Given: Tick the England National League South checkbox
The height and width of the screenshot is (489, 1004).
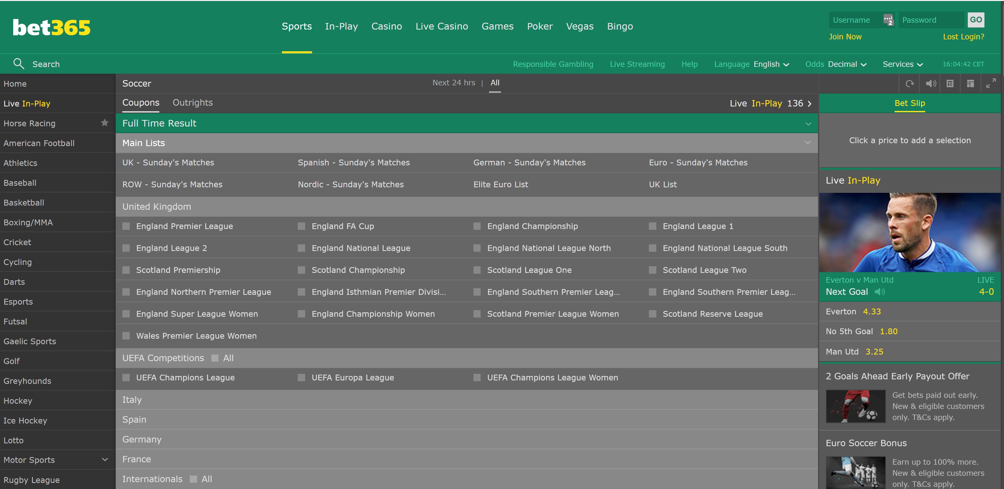Looking at the screenshot, I should click(x=652, y=248).
